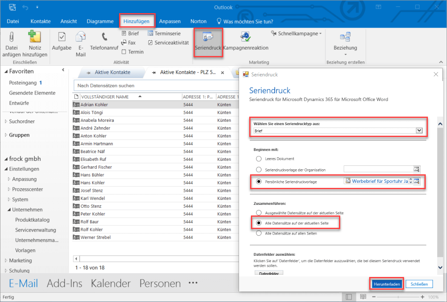Open more navigation options (three dots)
The height and width of the screenshot is (302, 447).
click(x=193, y=282)
